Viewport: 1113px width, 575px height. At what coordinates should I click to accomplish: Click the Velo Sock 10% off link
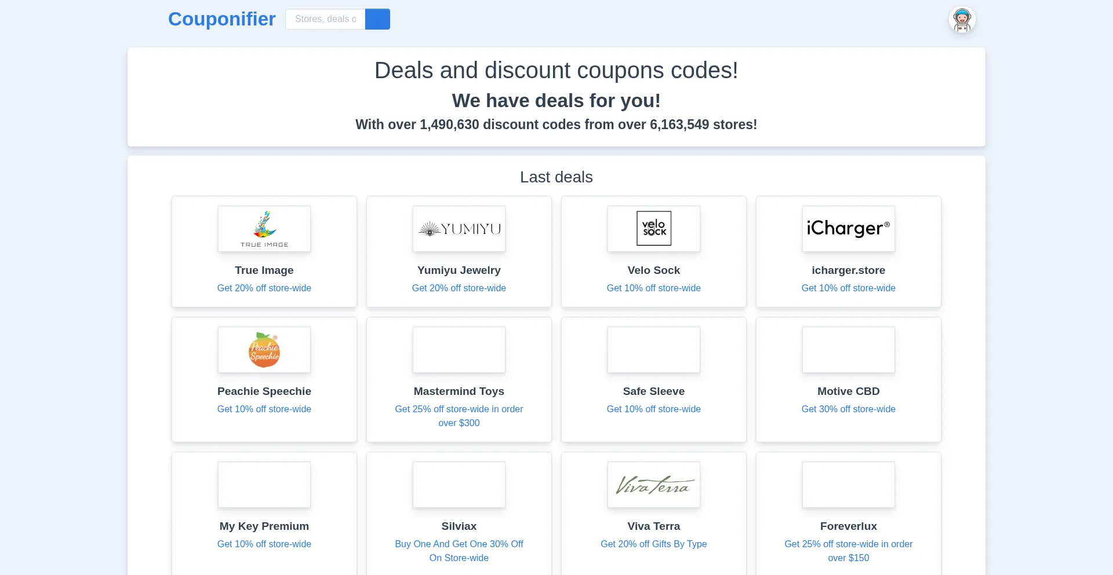tap(654, 288)
